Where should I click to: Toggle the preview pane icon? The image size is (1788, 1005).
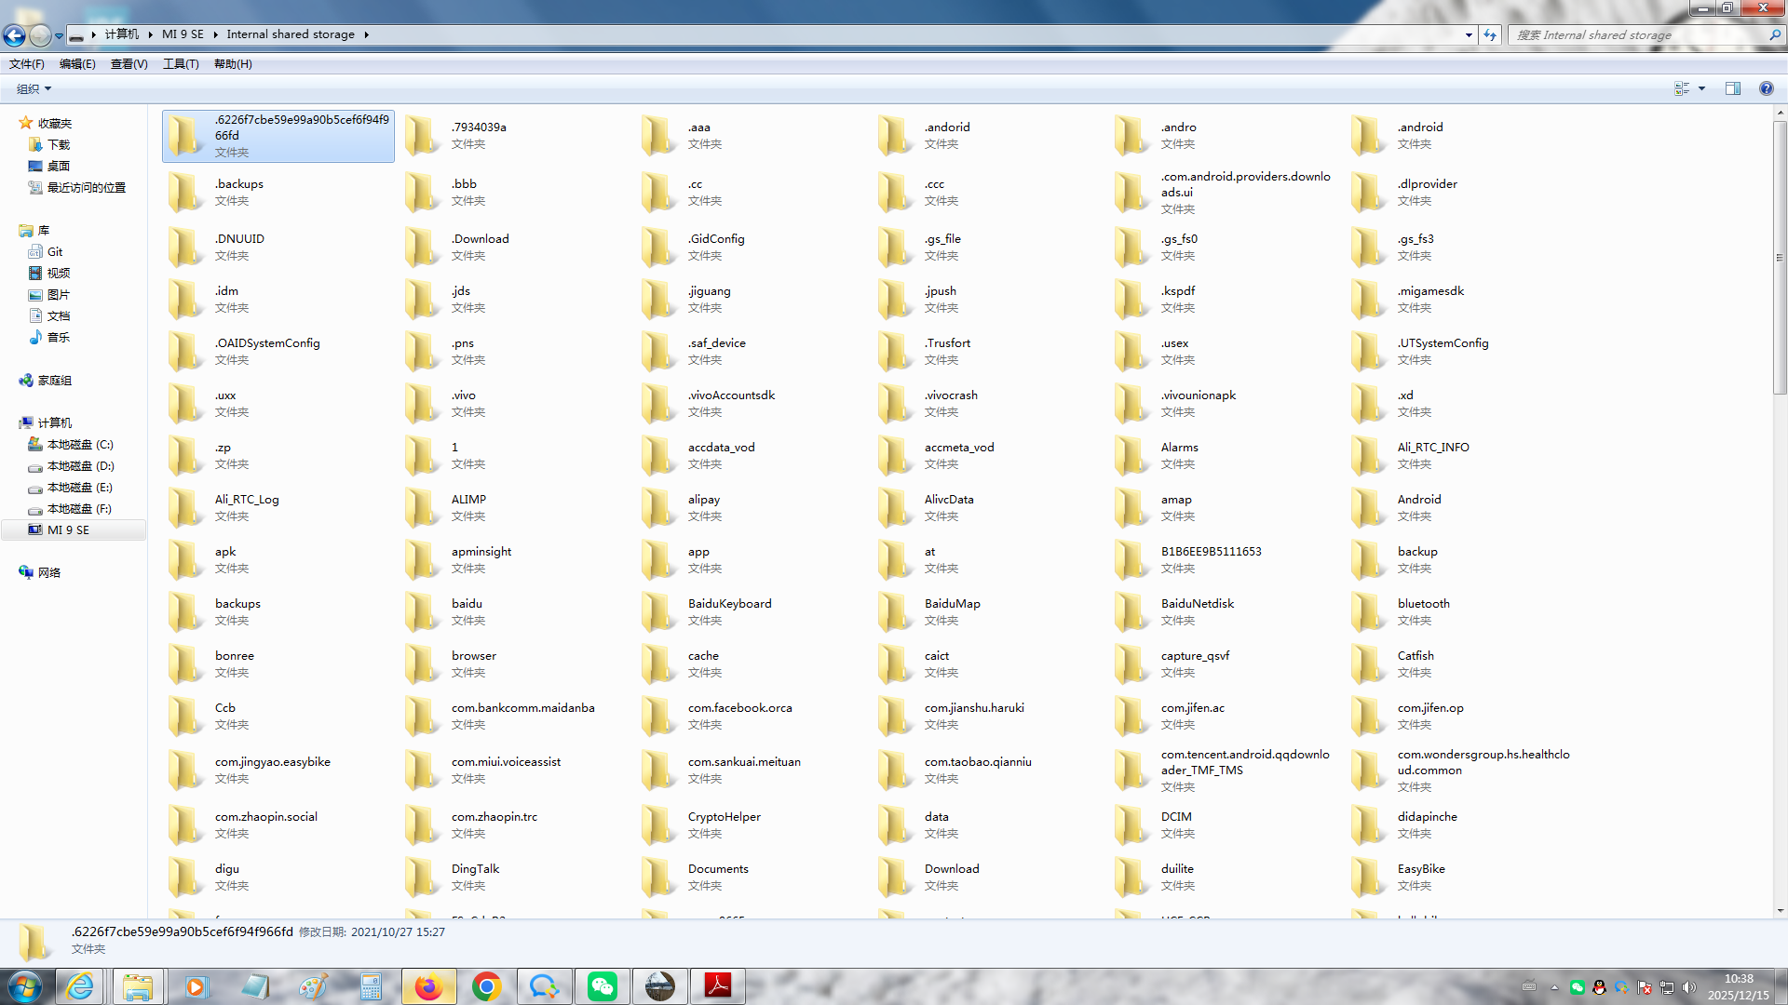[x=1733, y=88]
